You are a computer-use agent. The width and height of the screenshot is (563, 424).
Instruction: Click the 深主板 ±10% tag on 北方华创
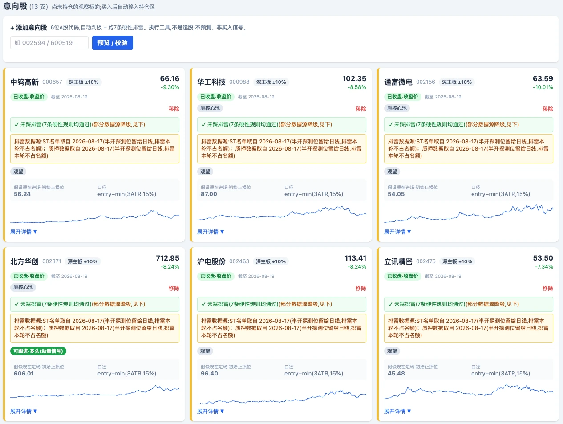pos(83,261)
